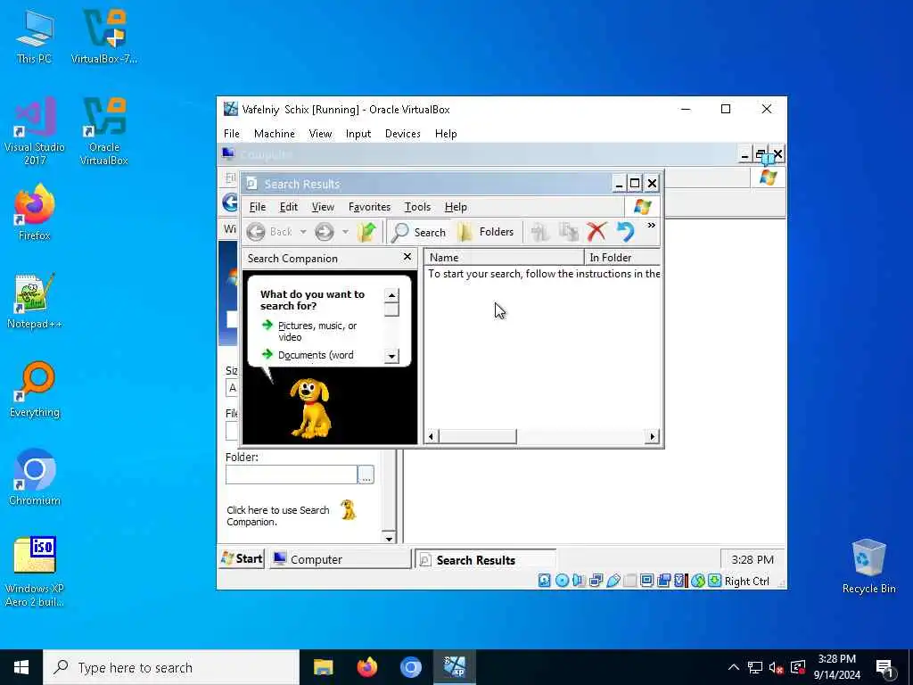Click VirtualBox recording status icon
The image size is (913, 685).
click(x=663, y=581)
